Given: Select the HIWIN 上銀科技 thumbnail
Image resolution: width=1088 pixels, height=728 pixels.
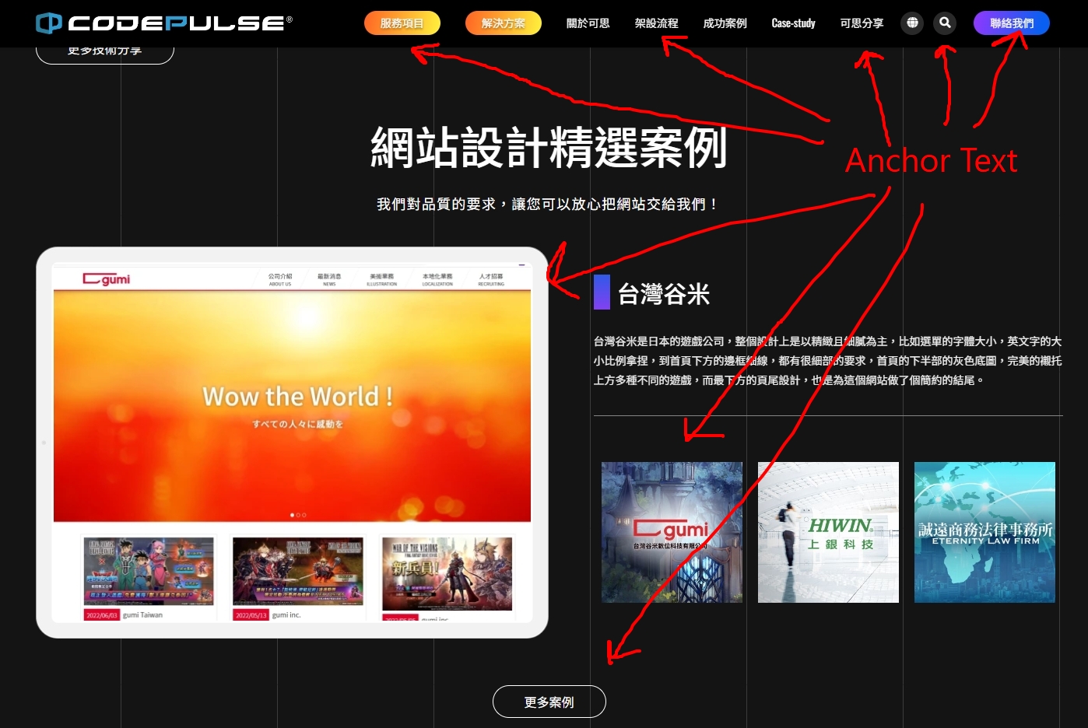Looking at the screenshot, I should click(828, 532).
